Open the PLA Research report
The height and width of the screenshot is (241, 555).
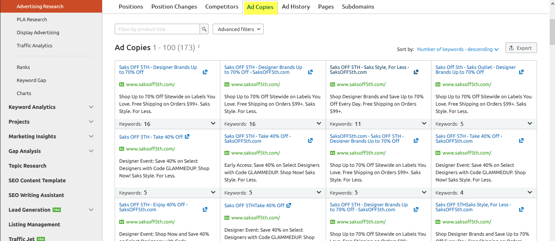32,19
